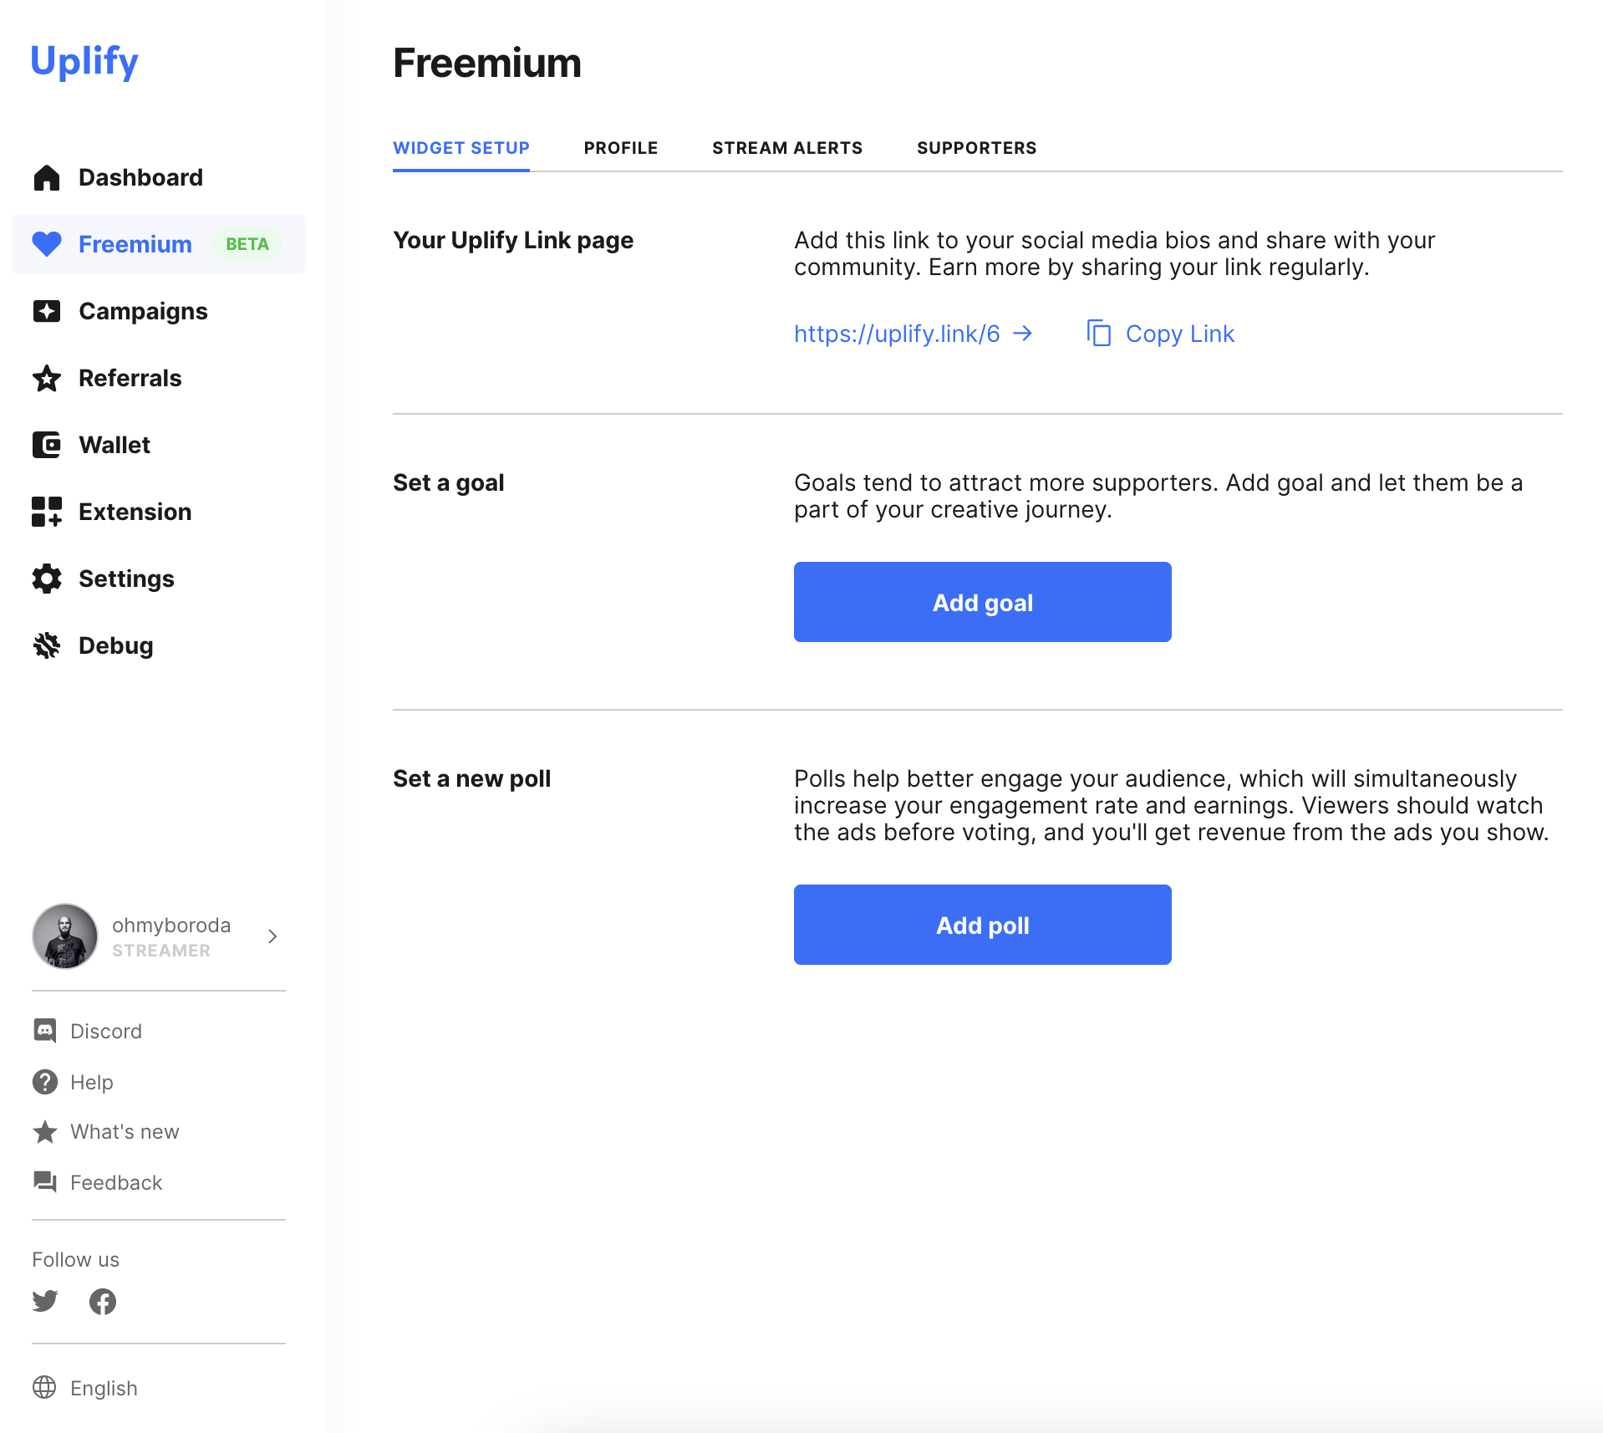Viewport: 1603px width, 1433px height.
Task: Open the Settings gear icon
Action: (x=47, y=579)
